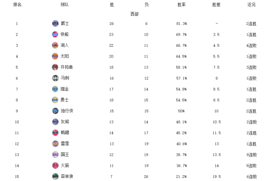Click the Trail Blazers team logo

[x=55, y=67]
